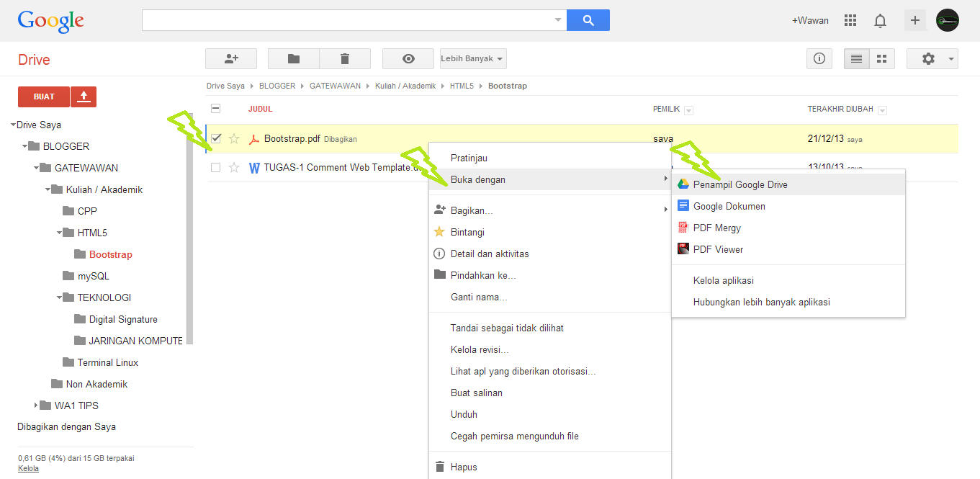Open the PEMILIK column sort dropdown
The width and height of the screenshot is (980, 479).
click(689, 110)
